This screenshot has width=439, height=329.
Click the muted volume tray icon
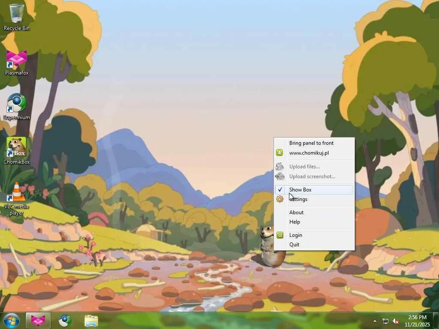tap(396, 321)
